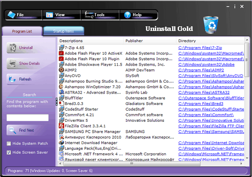Click the Programs: 71 status bar text
The image size is (252, 177).
coord(50,171)
